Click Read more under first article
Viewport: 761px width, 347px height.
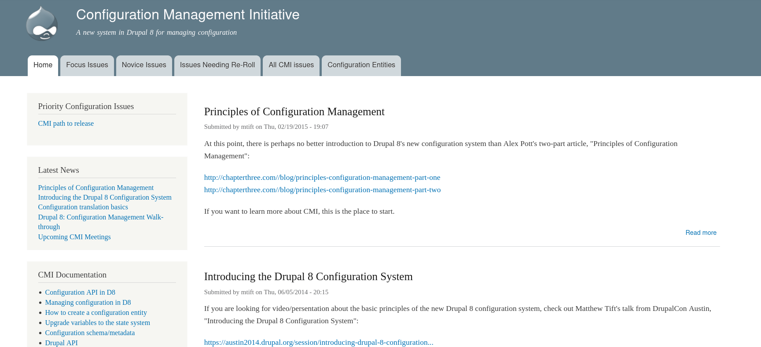click(x=700, y=233)
